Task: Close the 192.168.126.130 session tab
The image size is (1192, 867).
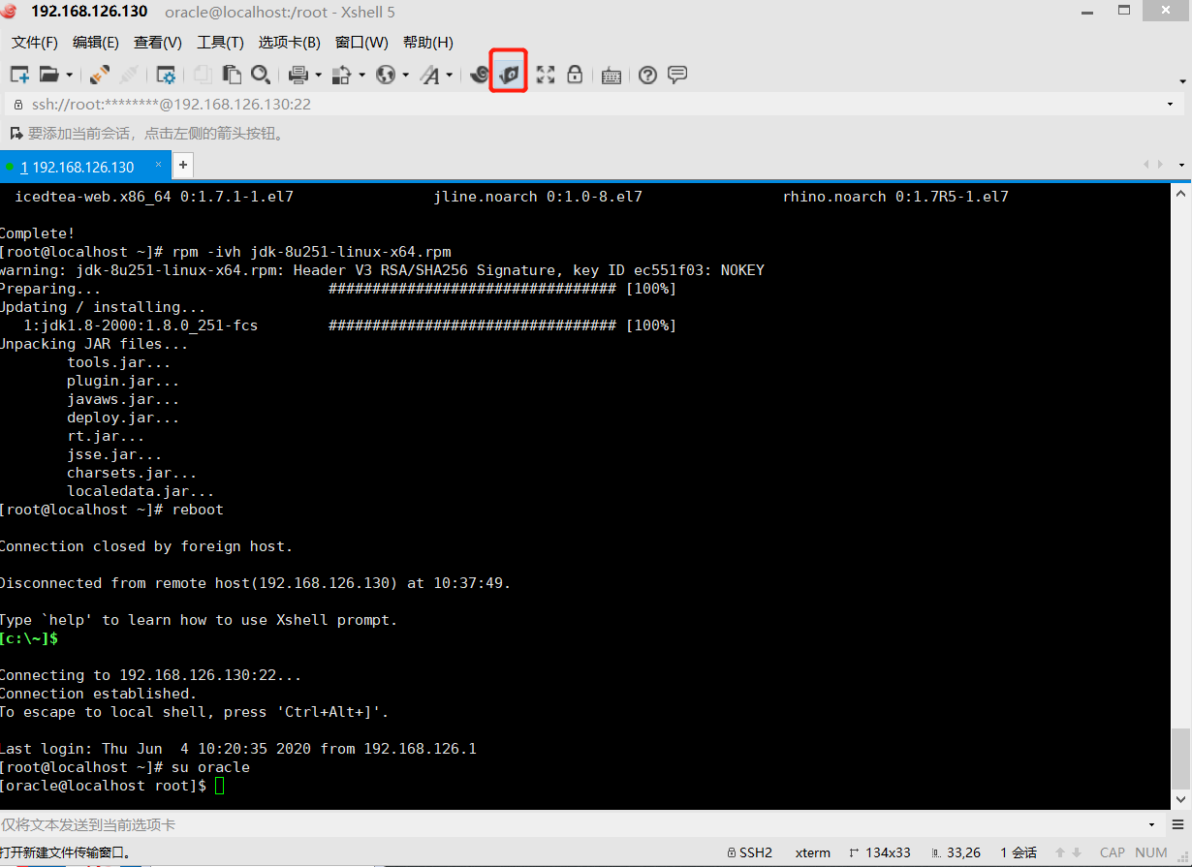Action: click(x=159, y=166)
